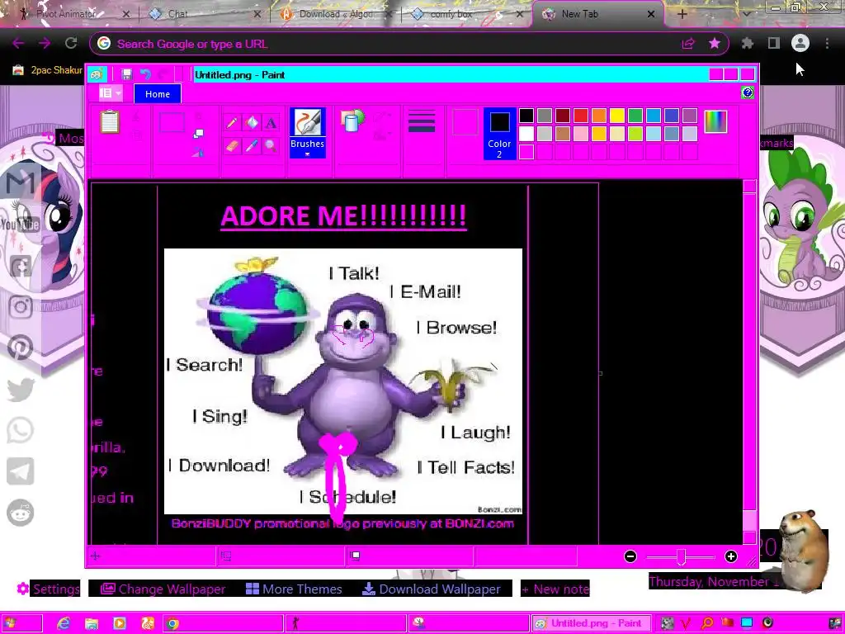Switch to the Home ribbon tab
Screen dimensions: 845x634
pos(158,94)
